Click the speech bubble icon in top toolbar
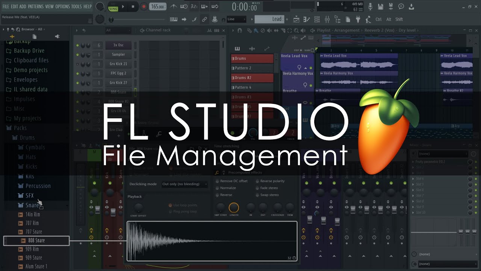The image size is (481, 271). 401,6
